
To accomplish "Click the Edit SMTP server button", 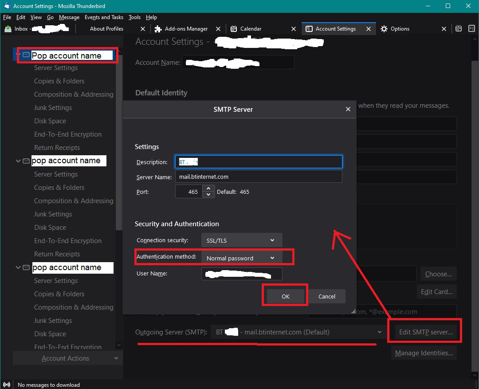I will pos(426,332).
